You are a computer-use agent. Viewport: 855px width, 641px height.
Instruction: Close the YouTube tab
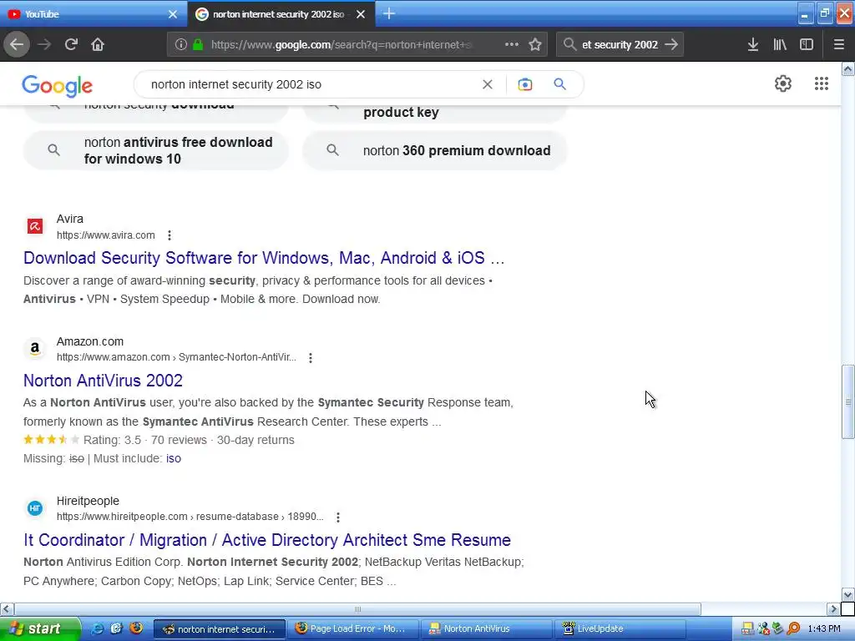click(x=173, y=14)
